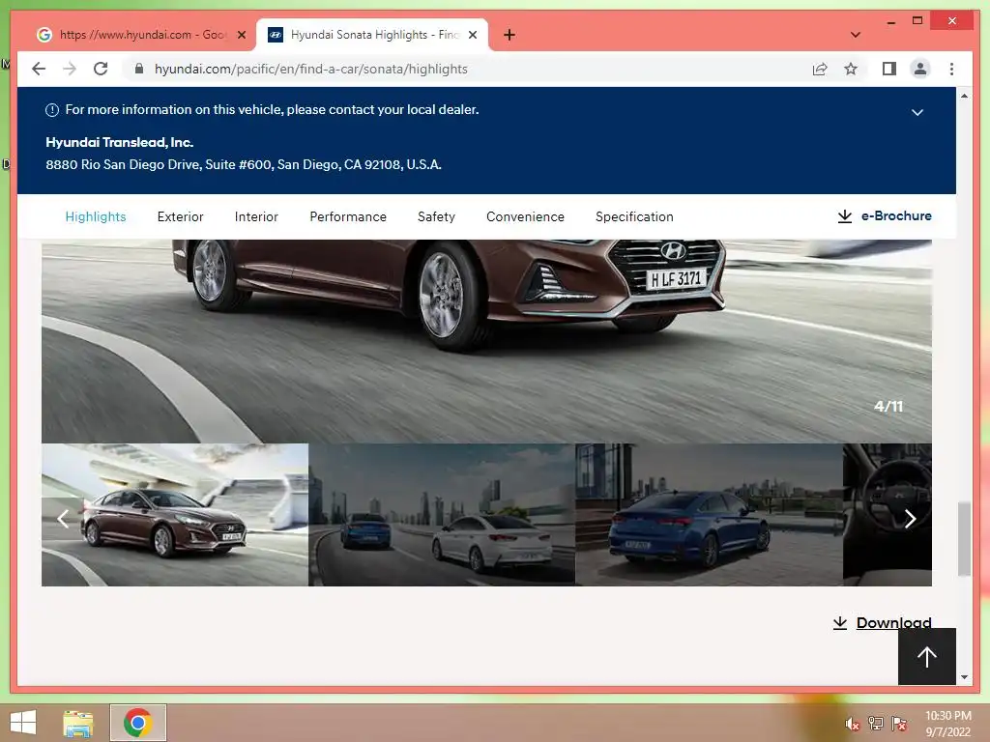The image size is (990, 742).
Task: Minimize the Chrome window
Action: click(x=890, y=21)
